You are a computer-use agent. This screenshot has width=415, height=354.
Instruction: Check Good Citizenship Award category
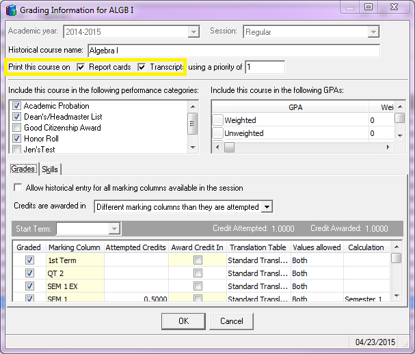16,128
